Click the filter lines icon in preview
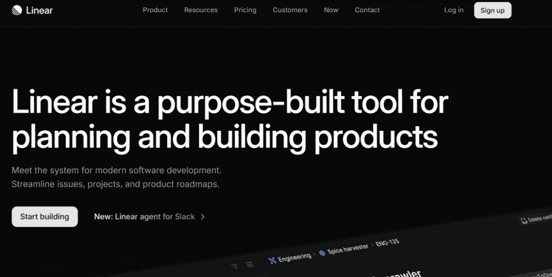 234,266
